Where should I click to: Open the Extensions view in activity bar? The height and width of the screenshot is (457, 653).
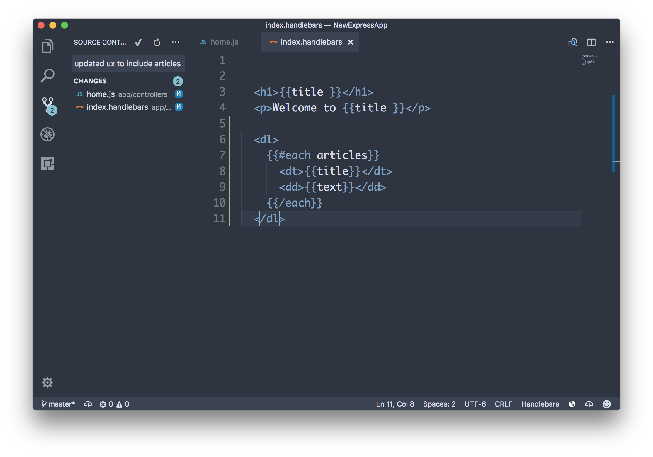(47, 163)
